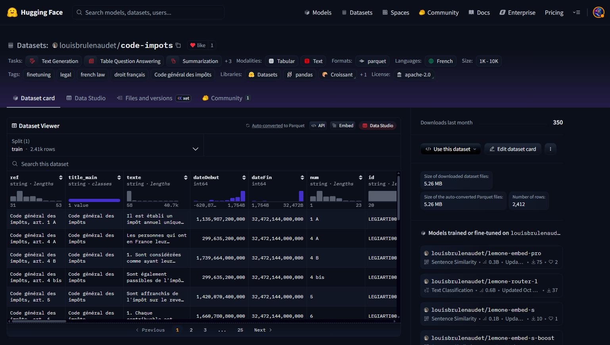Switch to the Files and versions tab
Screen dimensions: 610x345
point(149,98)
